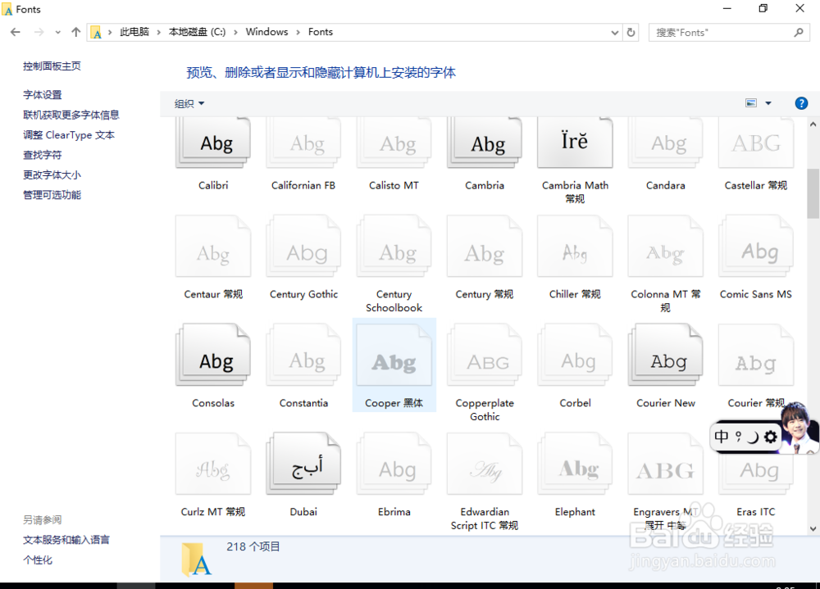Screen dimensions: 820x589
Task: Select the Courier 常规 font icon
Action: (x=756, y=355)
